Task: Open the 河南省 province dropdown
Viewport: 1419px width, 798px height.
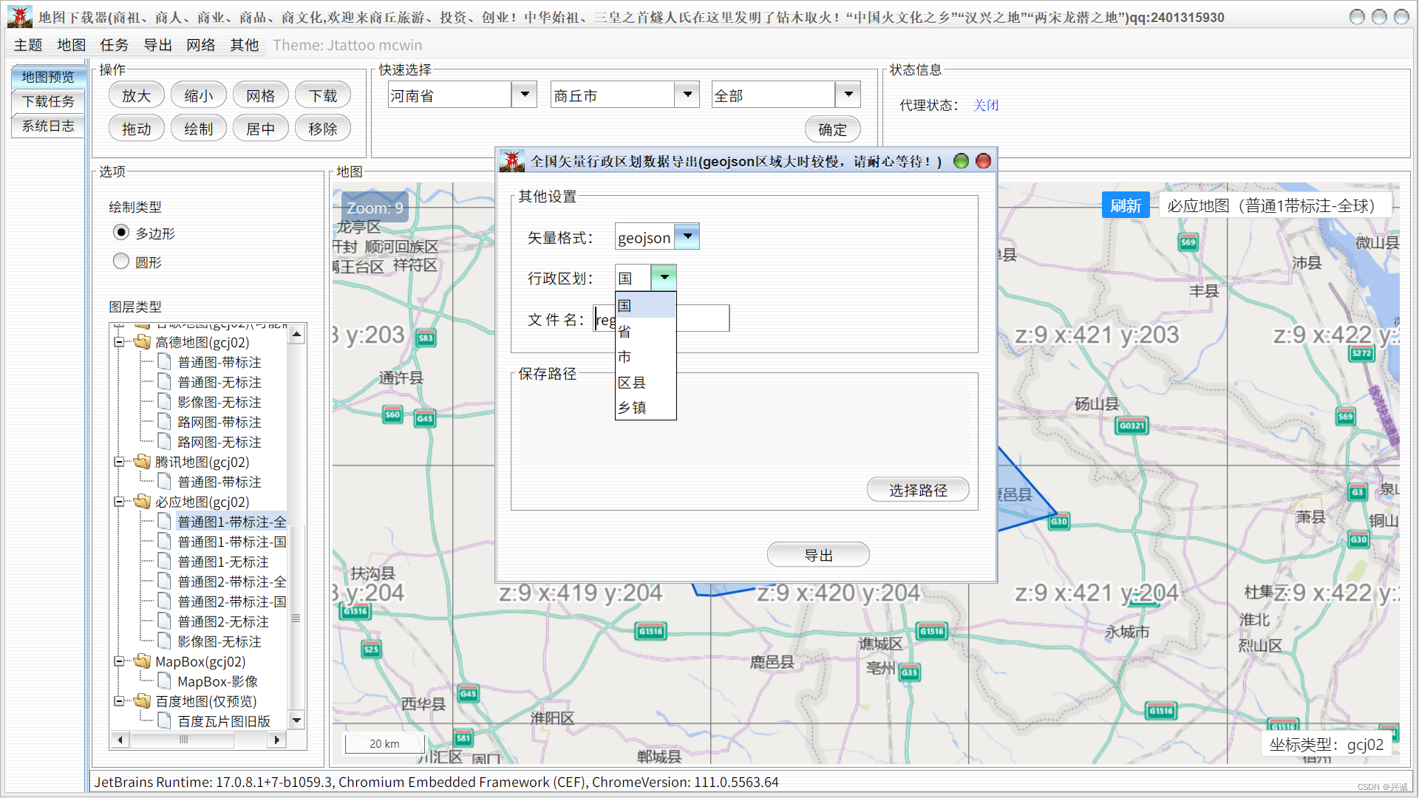Action: [524, 95]
